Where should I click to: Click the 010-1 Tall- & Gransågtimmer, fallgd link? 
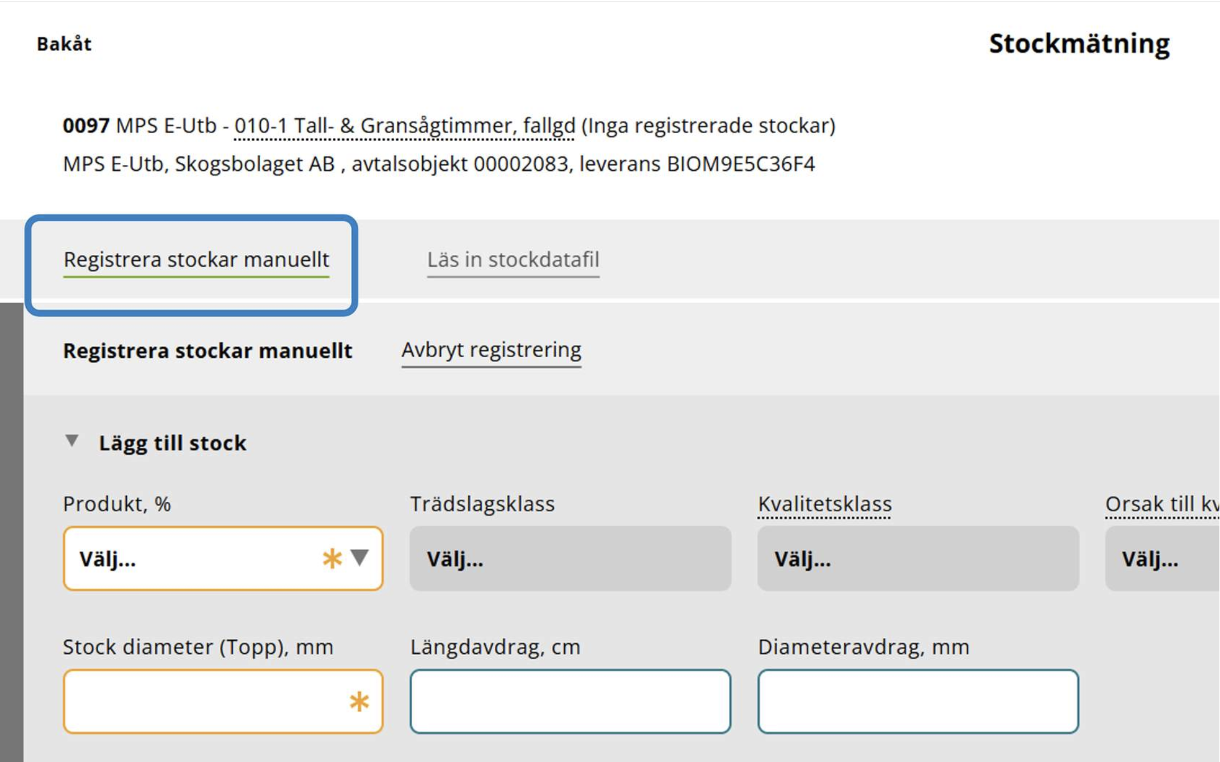[405, 126]
